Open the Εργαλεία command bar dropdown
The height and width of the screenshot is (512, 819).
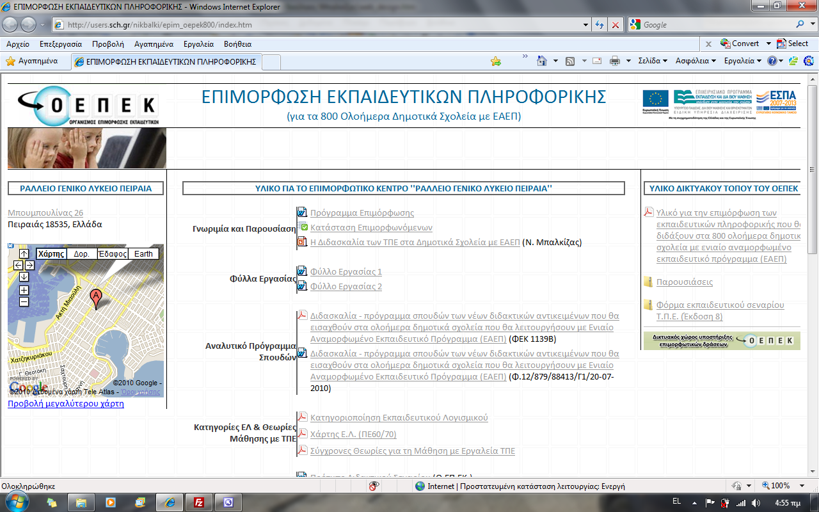[743, 61]
